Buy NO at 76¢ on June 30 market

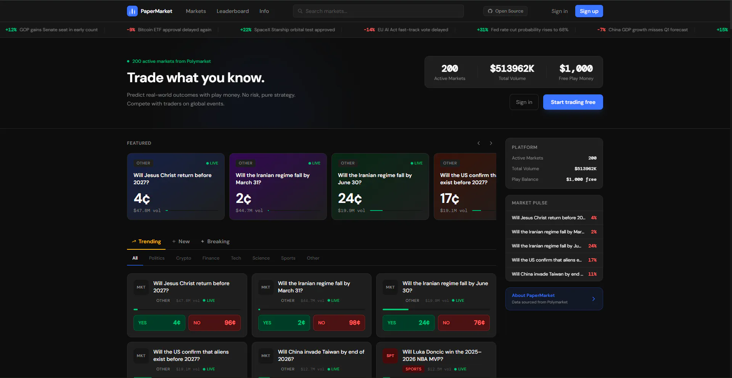click(x=464, y=323)
